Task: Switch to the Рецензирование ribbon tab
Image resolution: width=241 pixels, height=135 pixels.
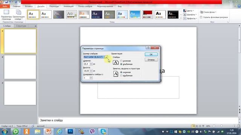Action: pos(105,6)
